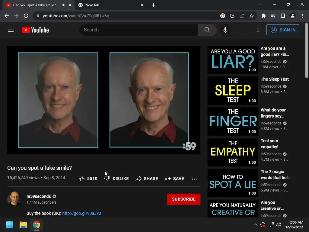Open 'Are you a good liar?' thumbnail
Image resolution: width=309 pixels, height=232 pixels.
[233, 60]
